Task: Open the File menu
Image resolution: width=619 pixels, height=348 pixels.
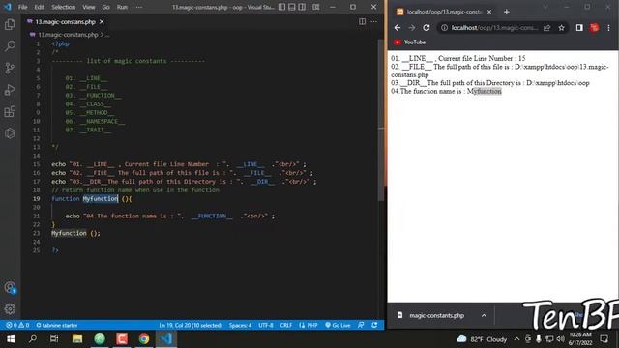Action: [x=22, y=7]
